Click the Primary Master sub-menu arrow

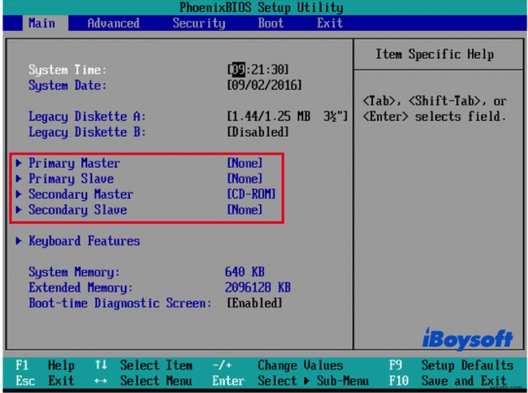18,163
